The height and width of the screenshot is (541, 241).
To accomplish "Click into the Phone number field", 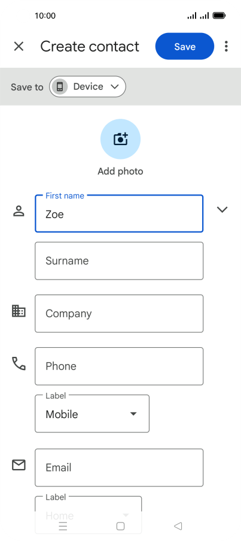I will 119,366.
